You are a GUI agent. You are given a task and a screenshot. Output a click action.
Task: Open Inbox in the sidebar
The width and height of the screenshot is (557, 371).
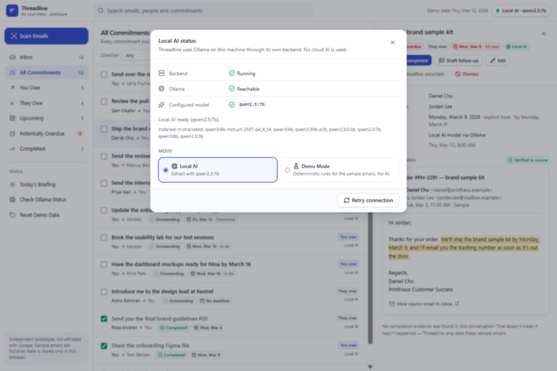coord(46,57)
